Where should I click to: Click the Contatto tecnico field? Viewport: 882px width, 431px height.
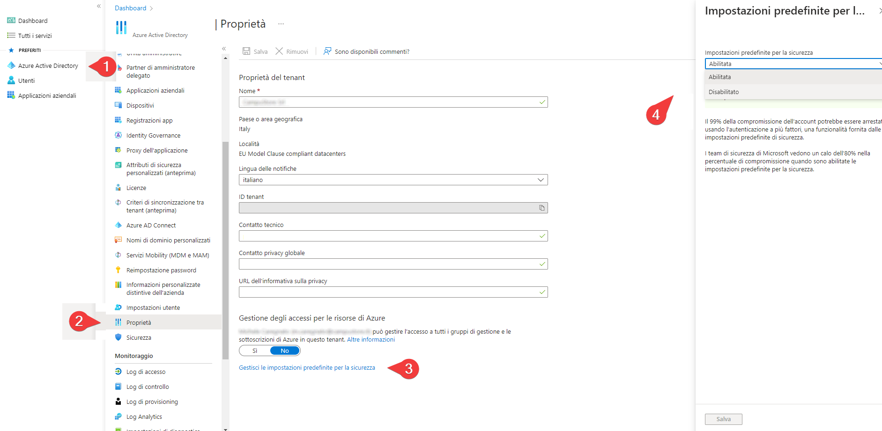[393, 236]
